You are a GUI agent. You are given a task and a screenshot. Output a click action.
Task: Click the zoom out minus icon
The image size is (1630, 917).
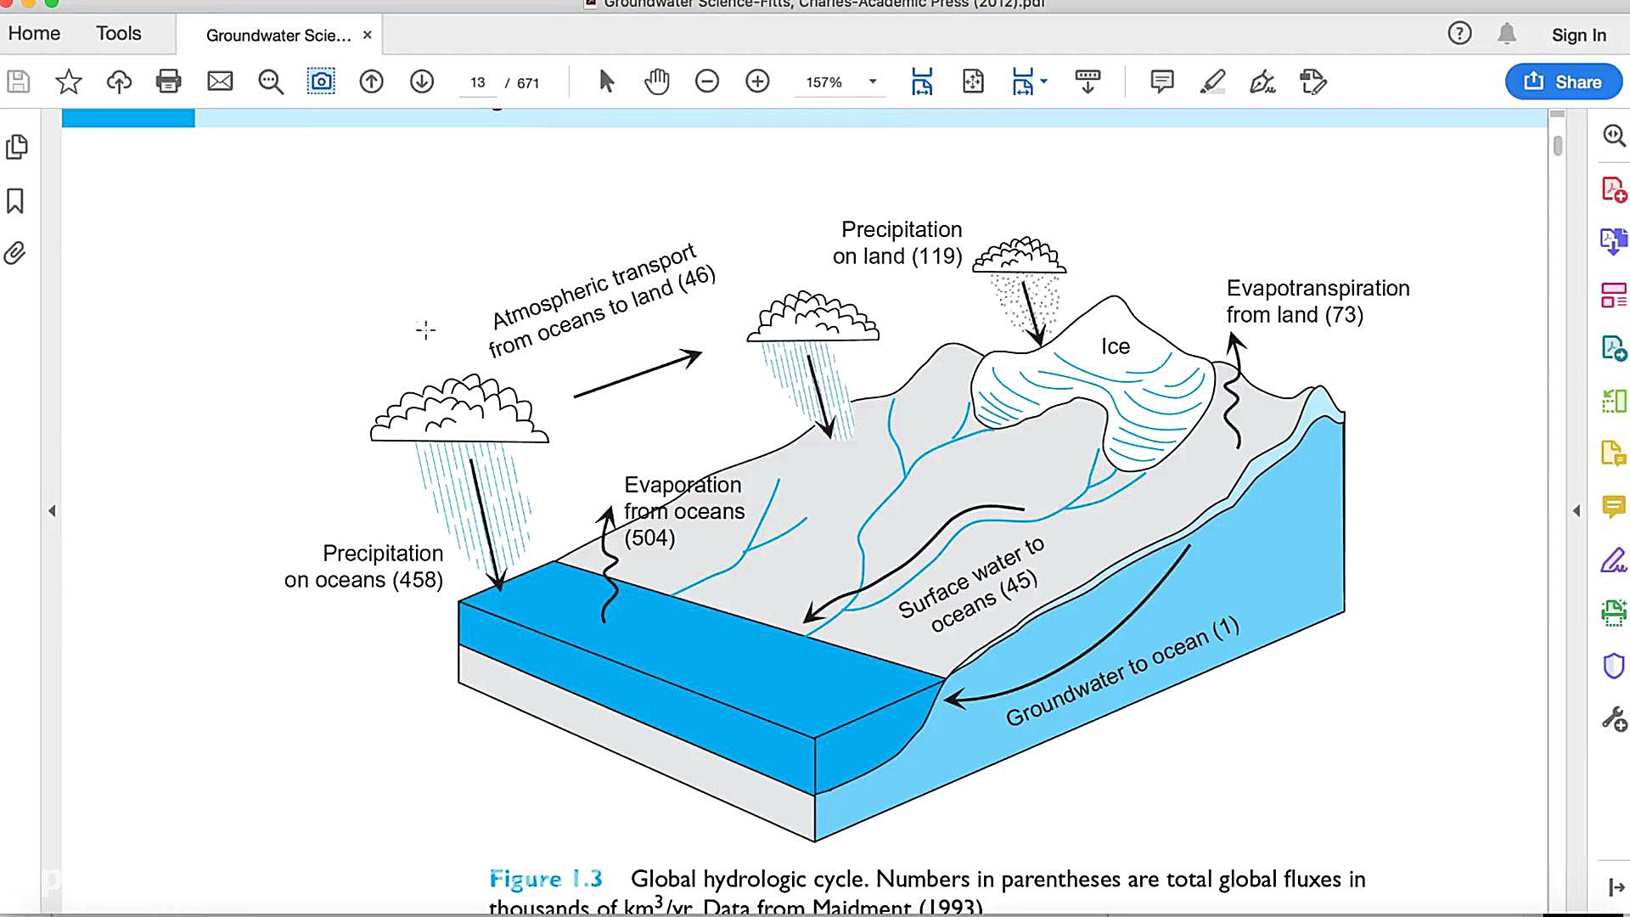[706, 82]
